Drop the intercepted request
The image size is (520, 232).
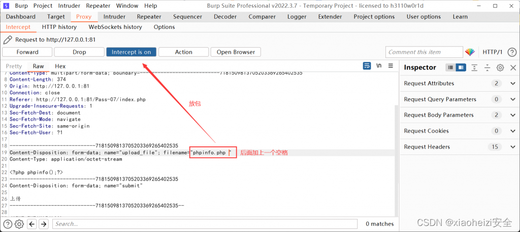(79, 52)
